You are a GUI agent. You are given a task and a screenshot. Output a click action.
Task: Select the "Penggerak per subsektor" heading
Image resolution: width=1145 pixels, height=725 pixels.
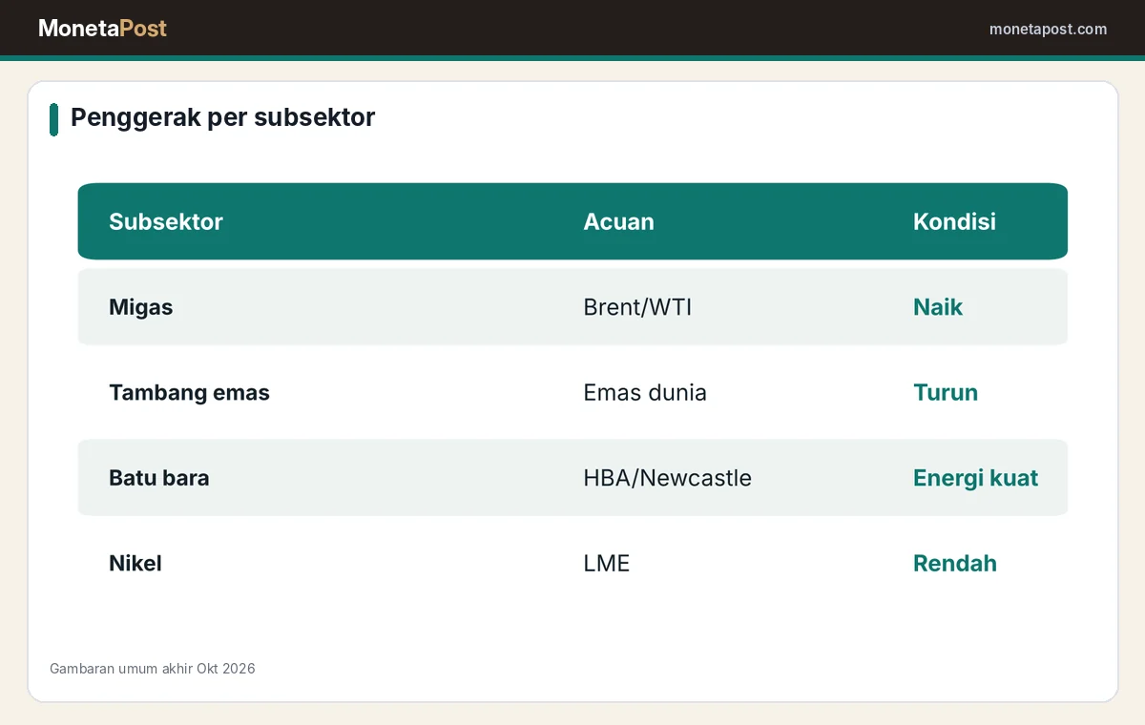tap(222, 117)
